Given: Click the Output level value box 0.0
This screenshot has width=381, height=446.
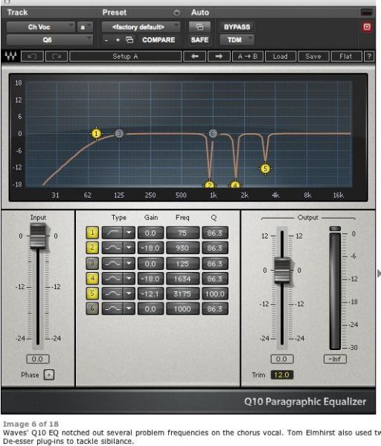Looking at the screenshot, I should [281, 359].
